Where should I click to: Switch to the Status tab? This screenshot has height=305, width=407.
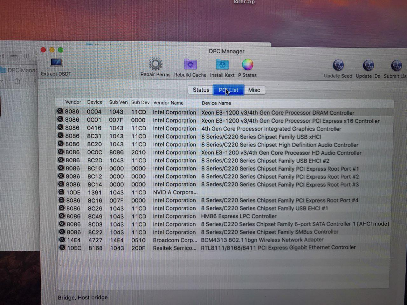click(x=201, y=90)
